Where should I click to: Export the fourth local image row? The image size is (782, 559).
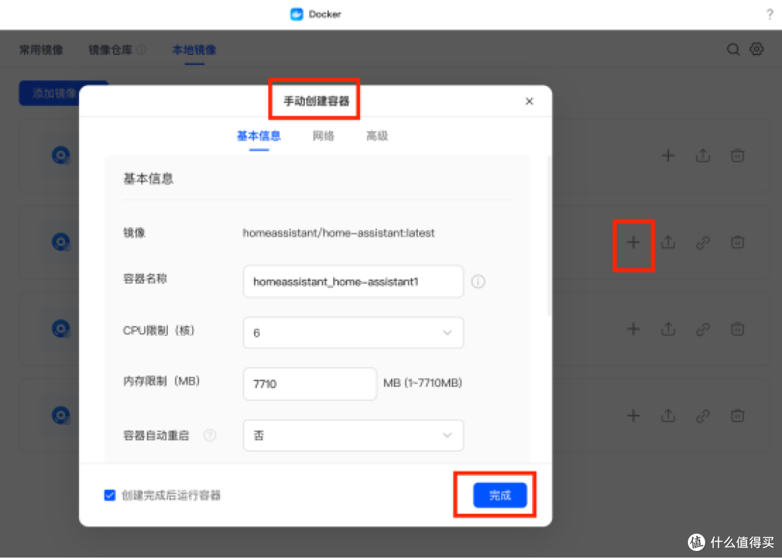[x=668, y=416]
